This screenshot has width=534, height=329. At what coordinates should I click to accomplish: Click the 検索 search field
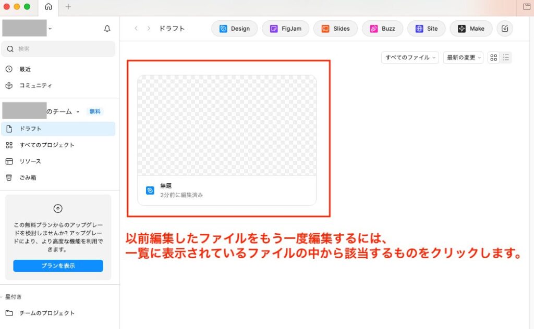(58, 49)
